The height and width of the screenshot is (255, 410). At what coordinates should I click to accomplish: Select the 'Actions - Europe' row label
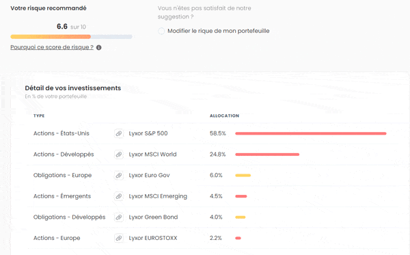tap(57, 238)
